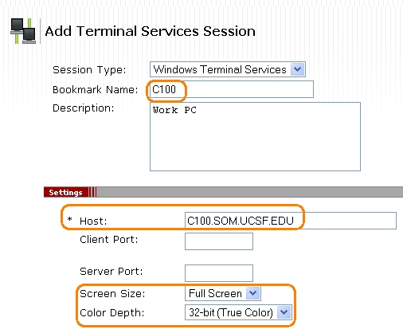Click the Description label
The image size is (403, 333).
pos(84,108)
